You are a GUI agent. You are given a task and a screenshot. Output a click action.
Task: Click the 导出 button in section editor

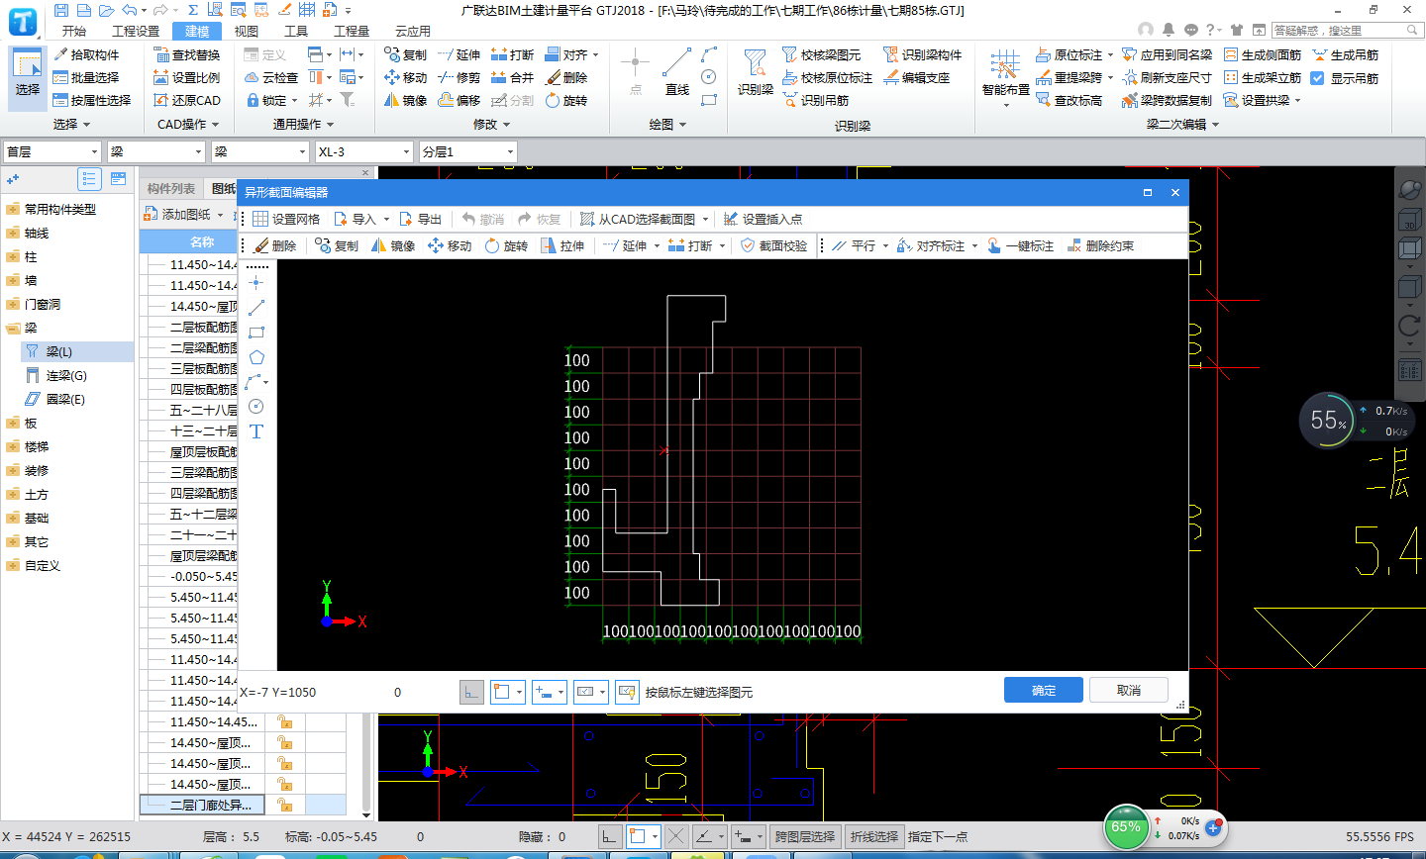point(422,219)
